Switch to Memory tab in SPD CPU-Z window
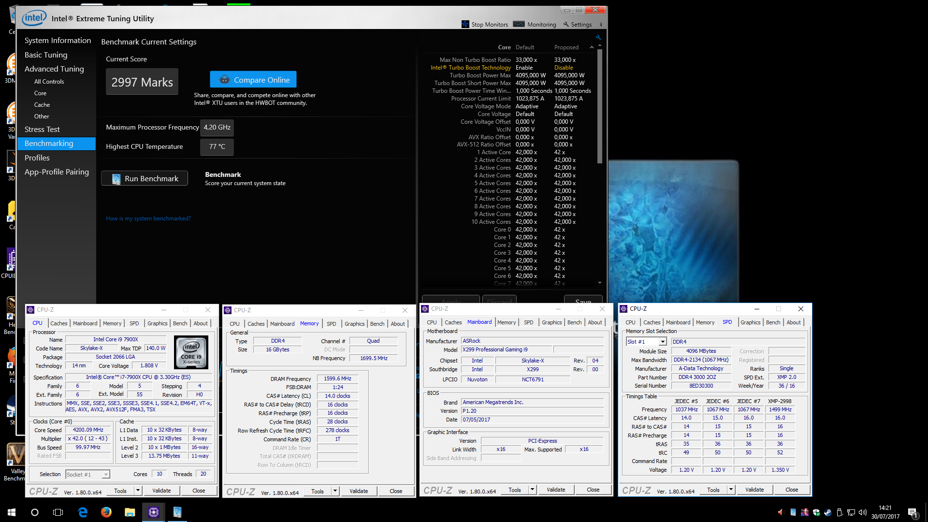Viewport: 928px width, 522px height. [705, 322]
